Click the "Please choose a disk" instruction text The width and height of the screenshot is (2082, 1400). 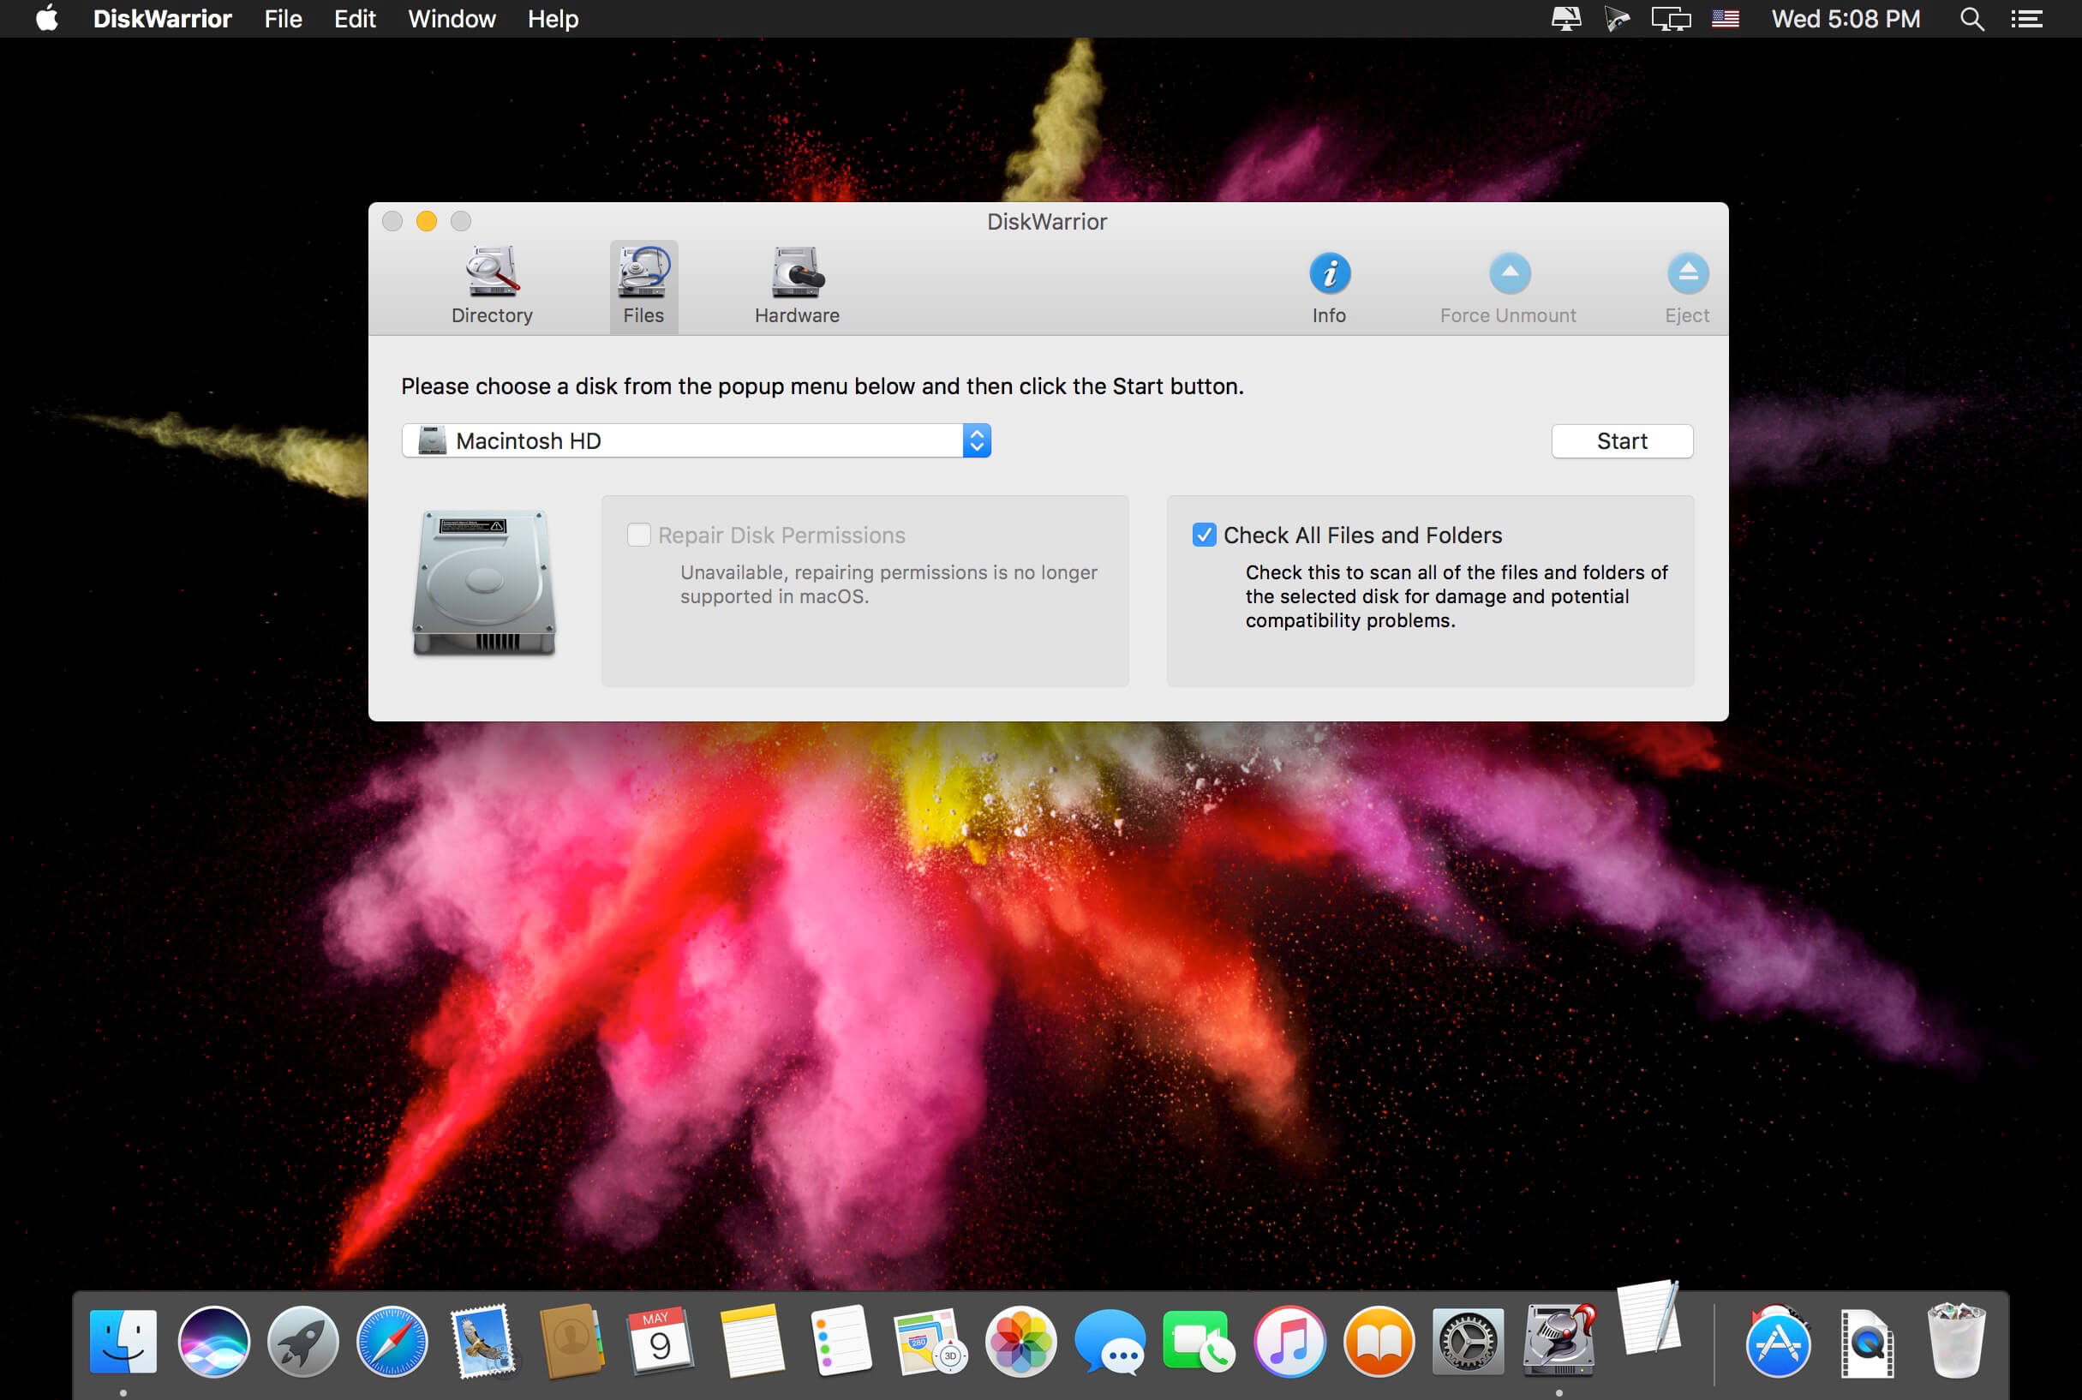click(823, 386)
